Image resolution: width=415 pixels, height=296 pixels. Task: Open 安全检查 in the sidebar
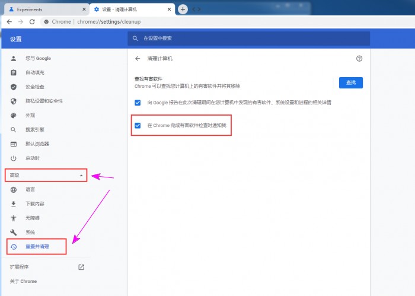click(34, 87)
